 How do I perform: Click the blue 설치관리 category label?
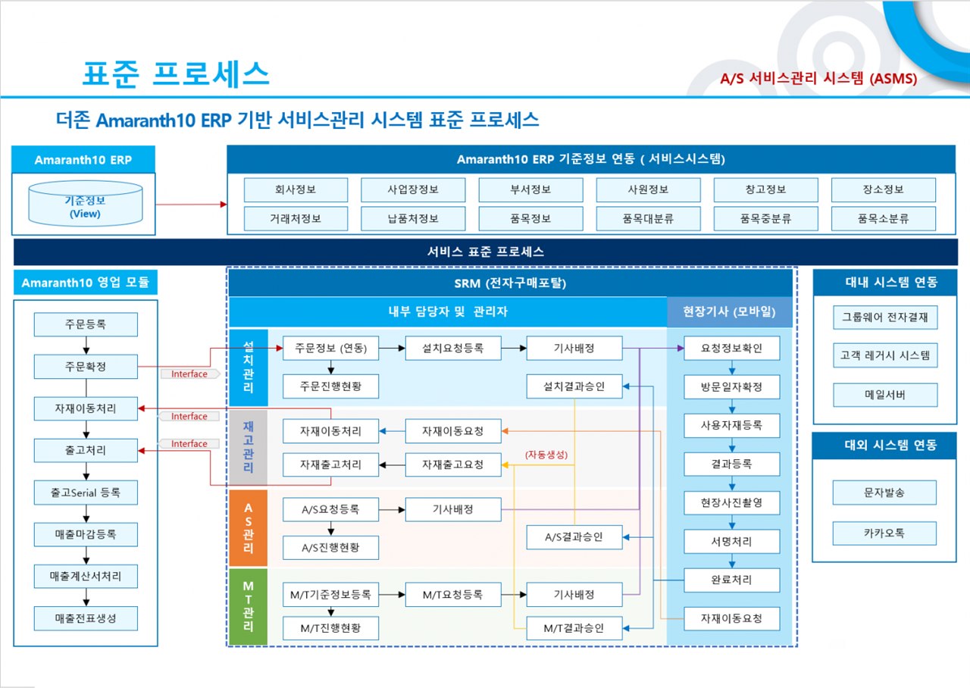248,367
